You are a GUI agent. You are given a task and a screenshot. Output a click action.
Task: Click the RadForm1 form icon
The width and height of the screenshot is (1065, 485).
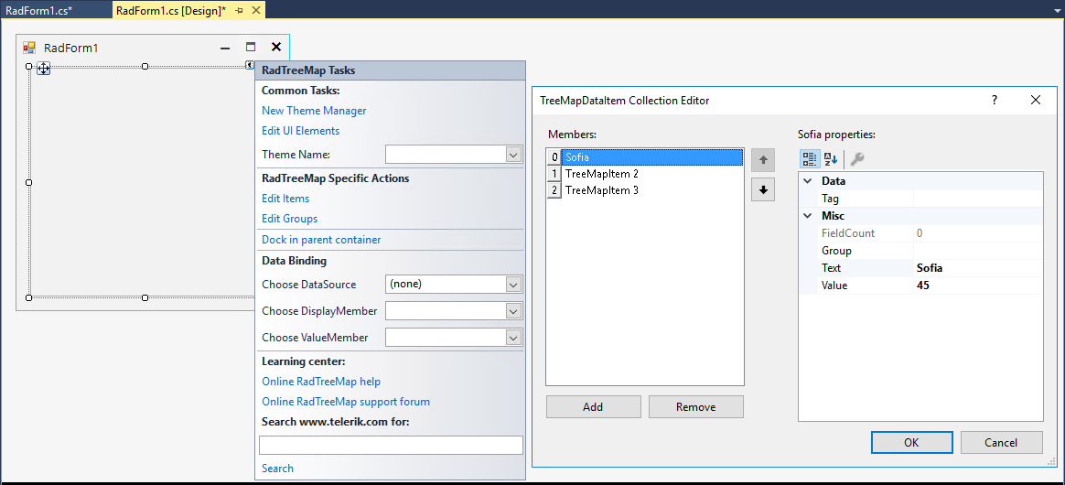29,48
